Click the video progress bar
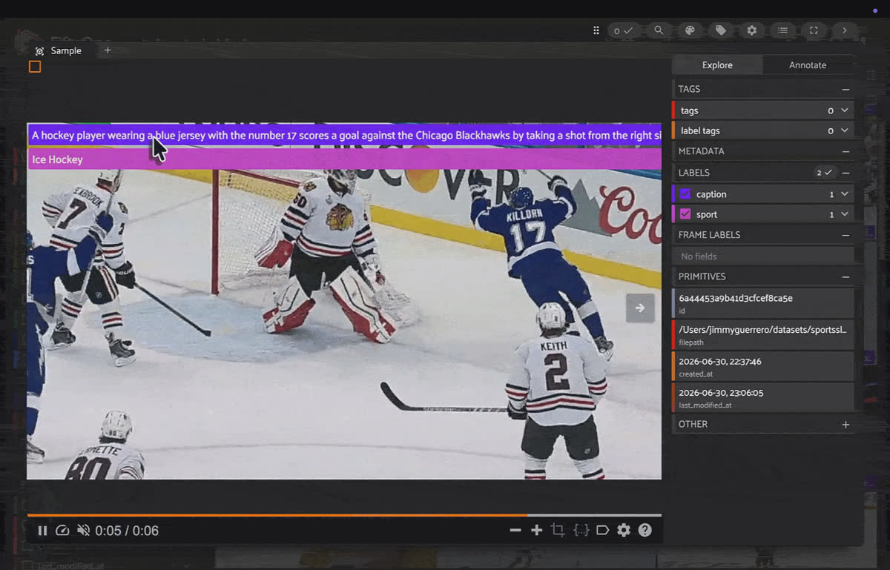 pos(344,514)
